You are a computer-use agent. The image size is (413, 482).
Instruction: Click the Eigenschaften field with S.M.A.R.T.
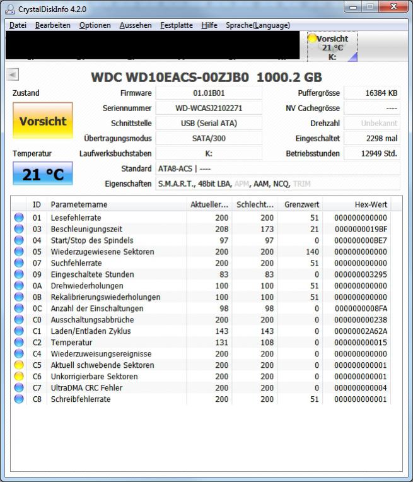[278, 184]
